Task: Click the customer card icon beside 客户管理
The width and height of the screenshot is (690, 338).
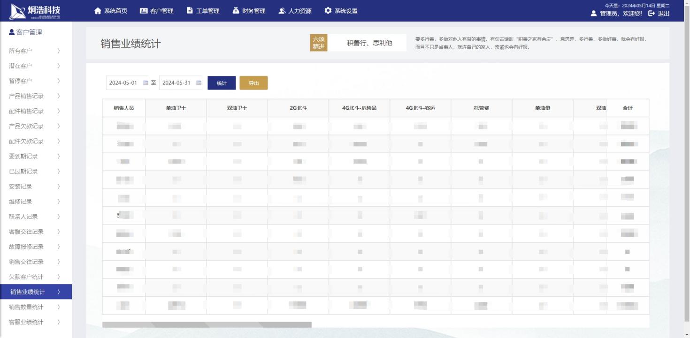Action: [x=144, y=11]
